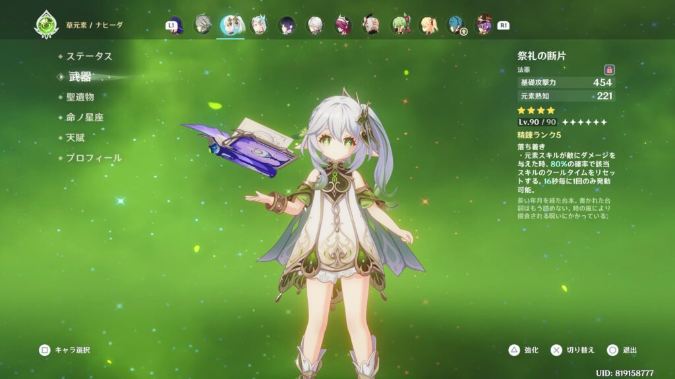Select the highlighted Nahida portrait in character bar
This screenshot has height=379, width=675.
pyautogui.click(x=231, y=25)
